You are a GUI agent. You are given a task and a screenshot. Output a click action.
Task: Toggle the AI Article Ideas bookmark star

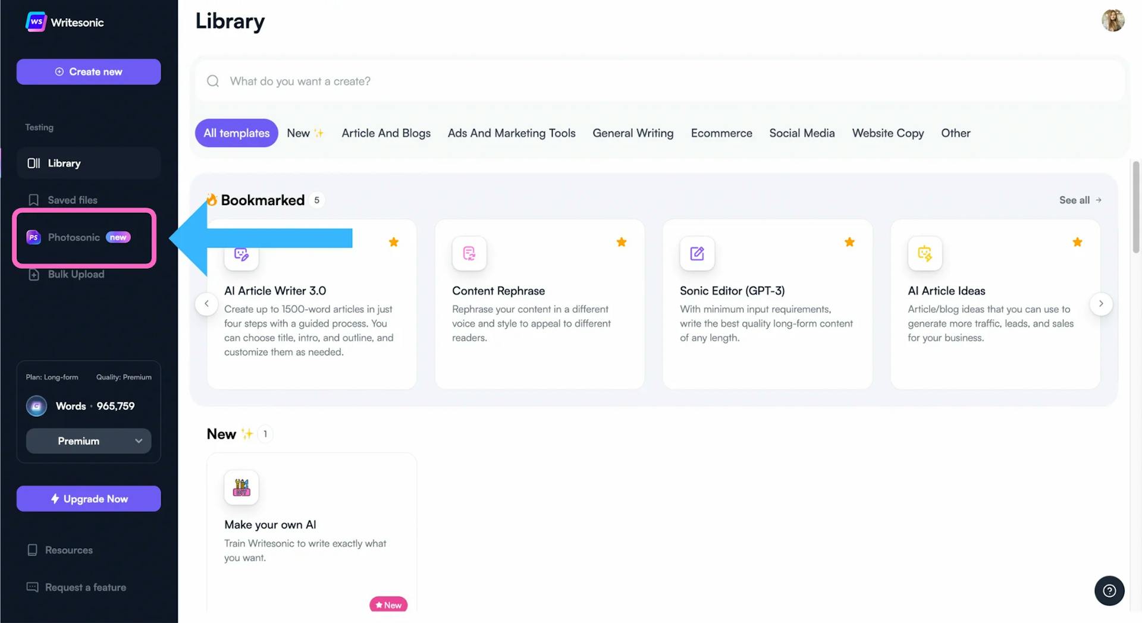click(1077, 242)
